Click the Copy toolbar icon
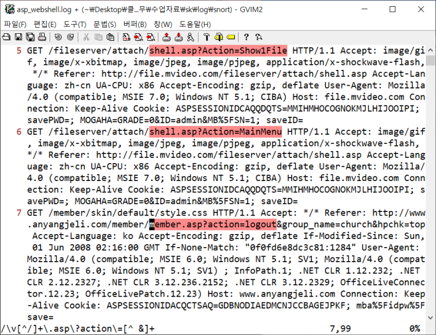The image size is (436, 335). [98, 37]
